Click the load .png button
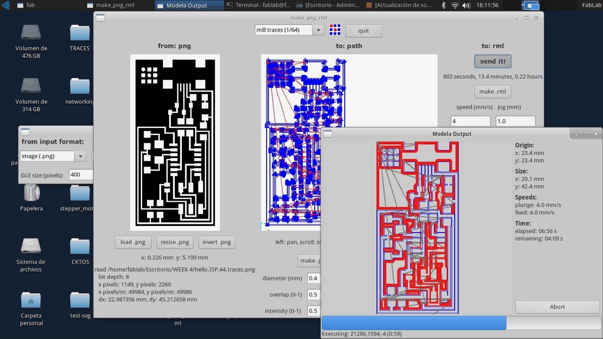 (133, 242)
